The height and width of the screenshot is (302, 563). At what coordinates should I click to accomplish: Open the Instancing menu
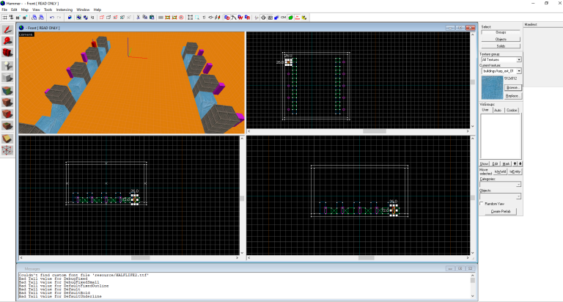[65, 10]
